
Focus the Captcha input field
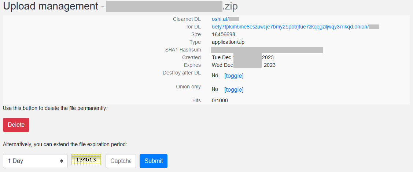[121, 161]
